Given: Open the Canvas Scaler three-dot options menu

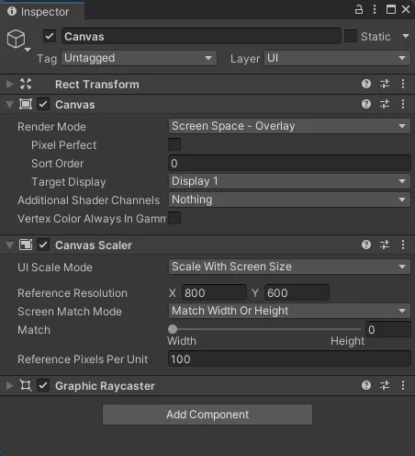Looking at the screenshot, I should point(403,245).
